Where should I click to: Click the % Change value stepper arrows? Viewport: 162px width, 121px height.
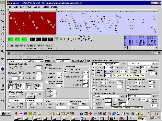(x=23, y=73)
